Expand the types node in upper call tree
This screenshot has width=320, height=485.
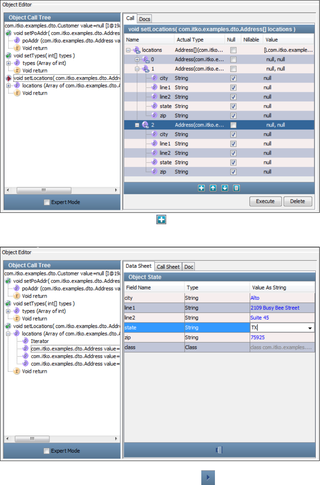click(x=8, y=63)
